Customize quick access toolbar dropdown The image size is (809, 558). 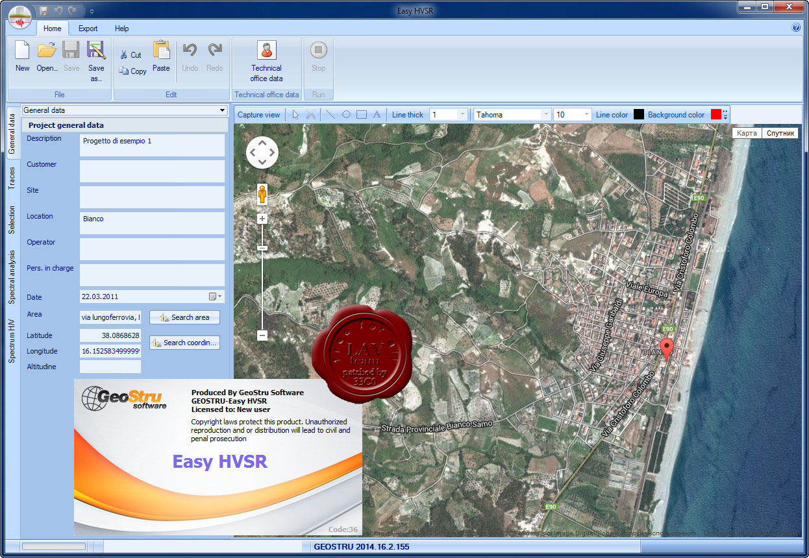92,11
